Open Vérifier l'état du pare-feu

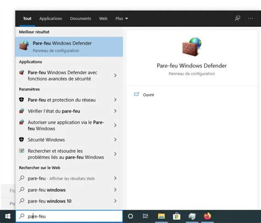click(x=69, y=111)
